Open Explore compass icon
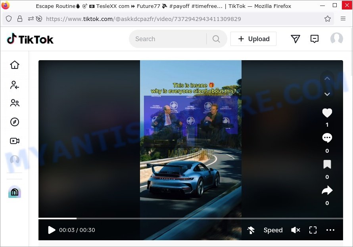The width and height of the screenshot is (353, 247). [15, 122]
